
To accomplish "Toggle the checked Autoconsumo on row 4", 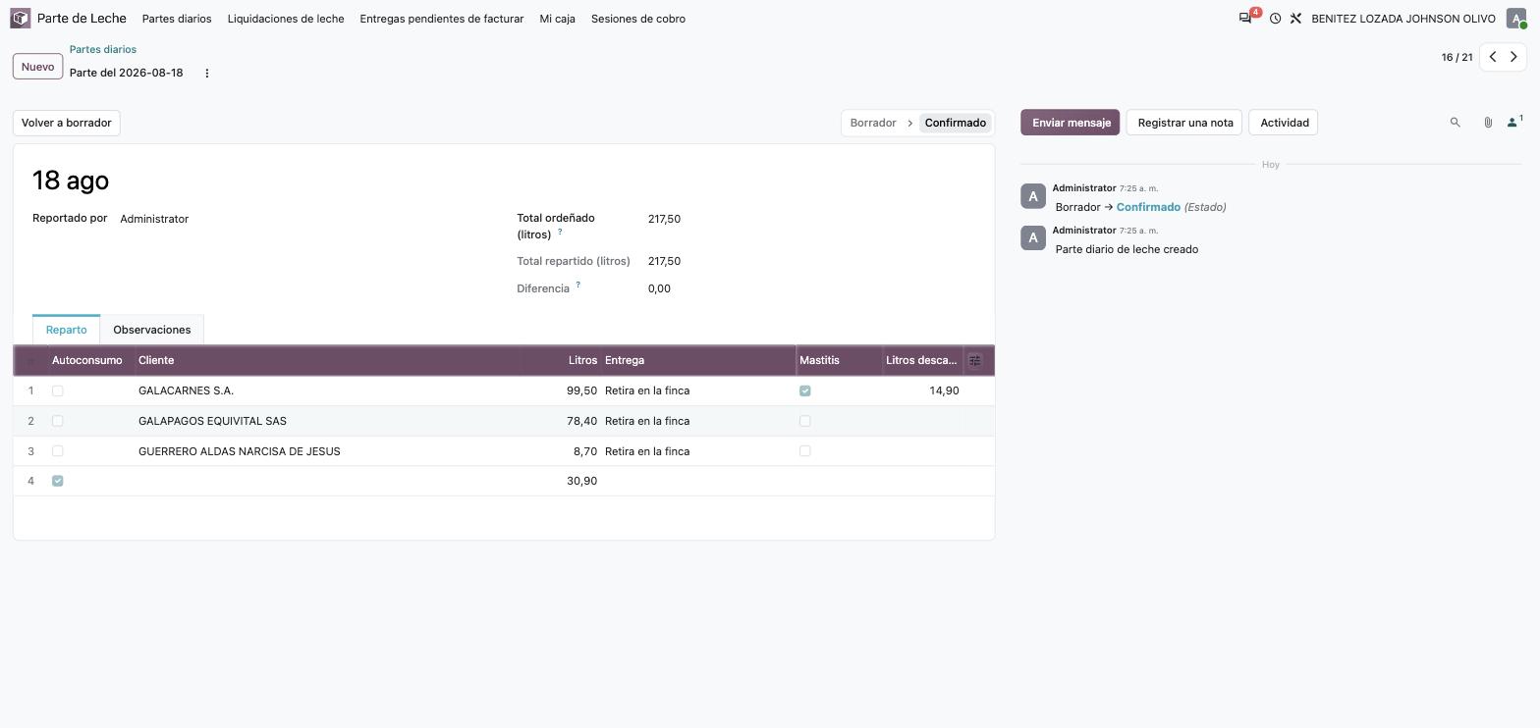I will (x=58, y=481).
